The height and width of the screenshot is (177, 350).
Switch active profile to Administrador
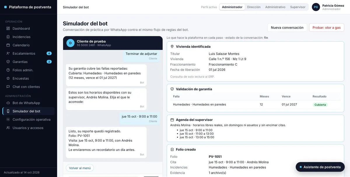coord(232,7)
